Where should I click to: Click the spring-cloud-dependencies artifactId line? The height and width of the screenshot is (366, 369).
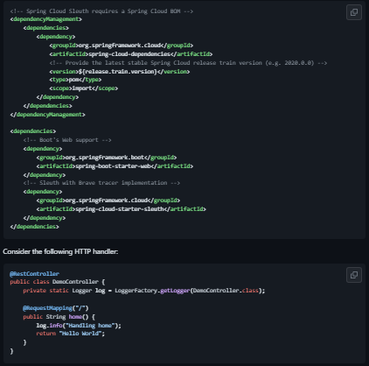(131, 54)
